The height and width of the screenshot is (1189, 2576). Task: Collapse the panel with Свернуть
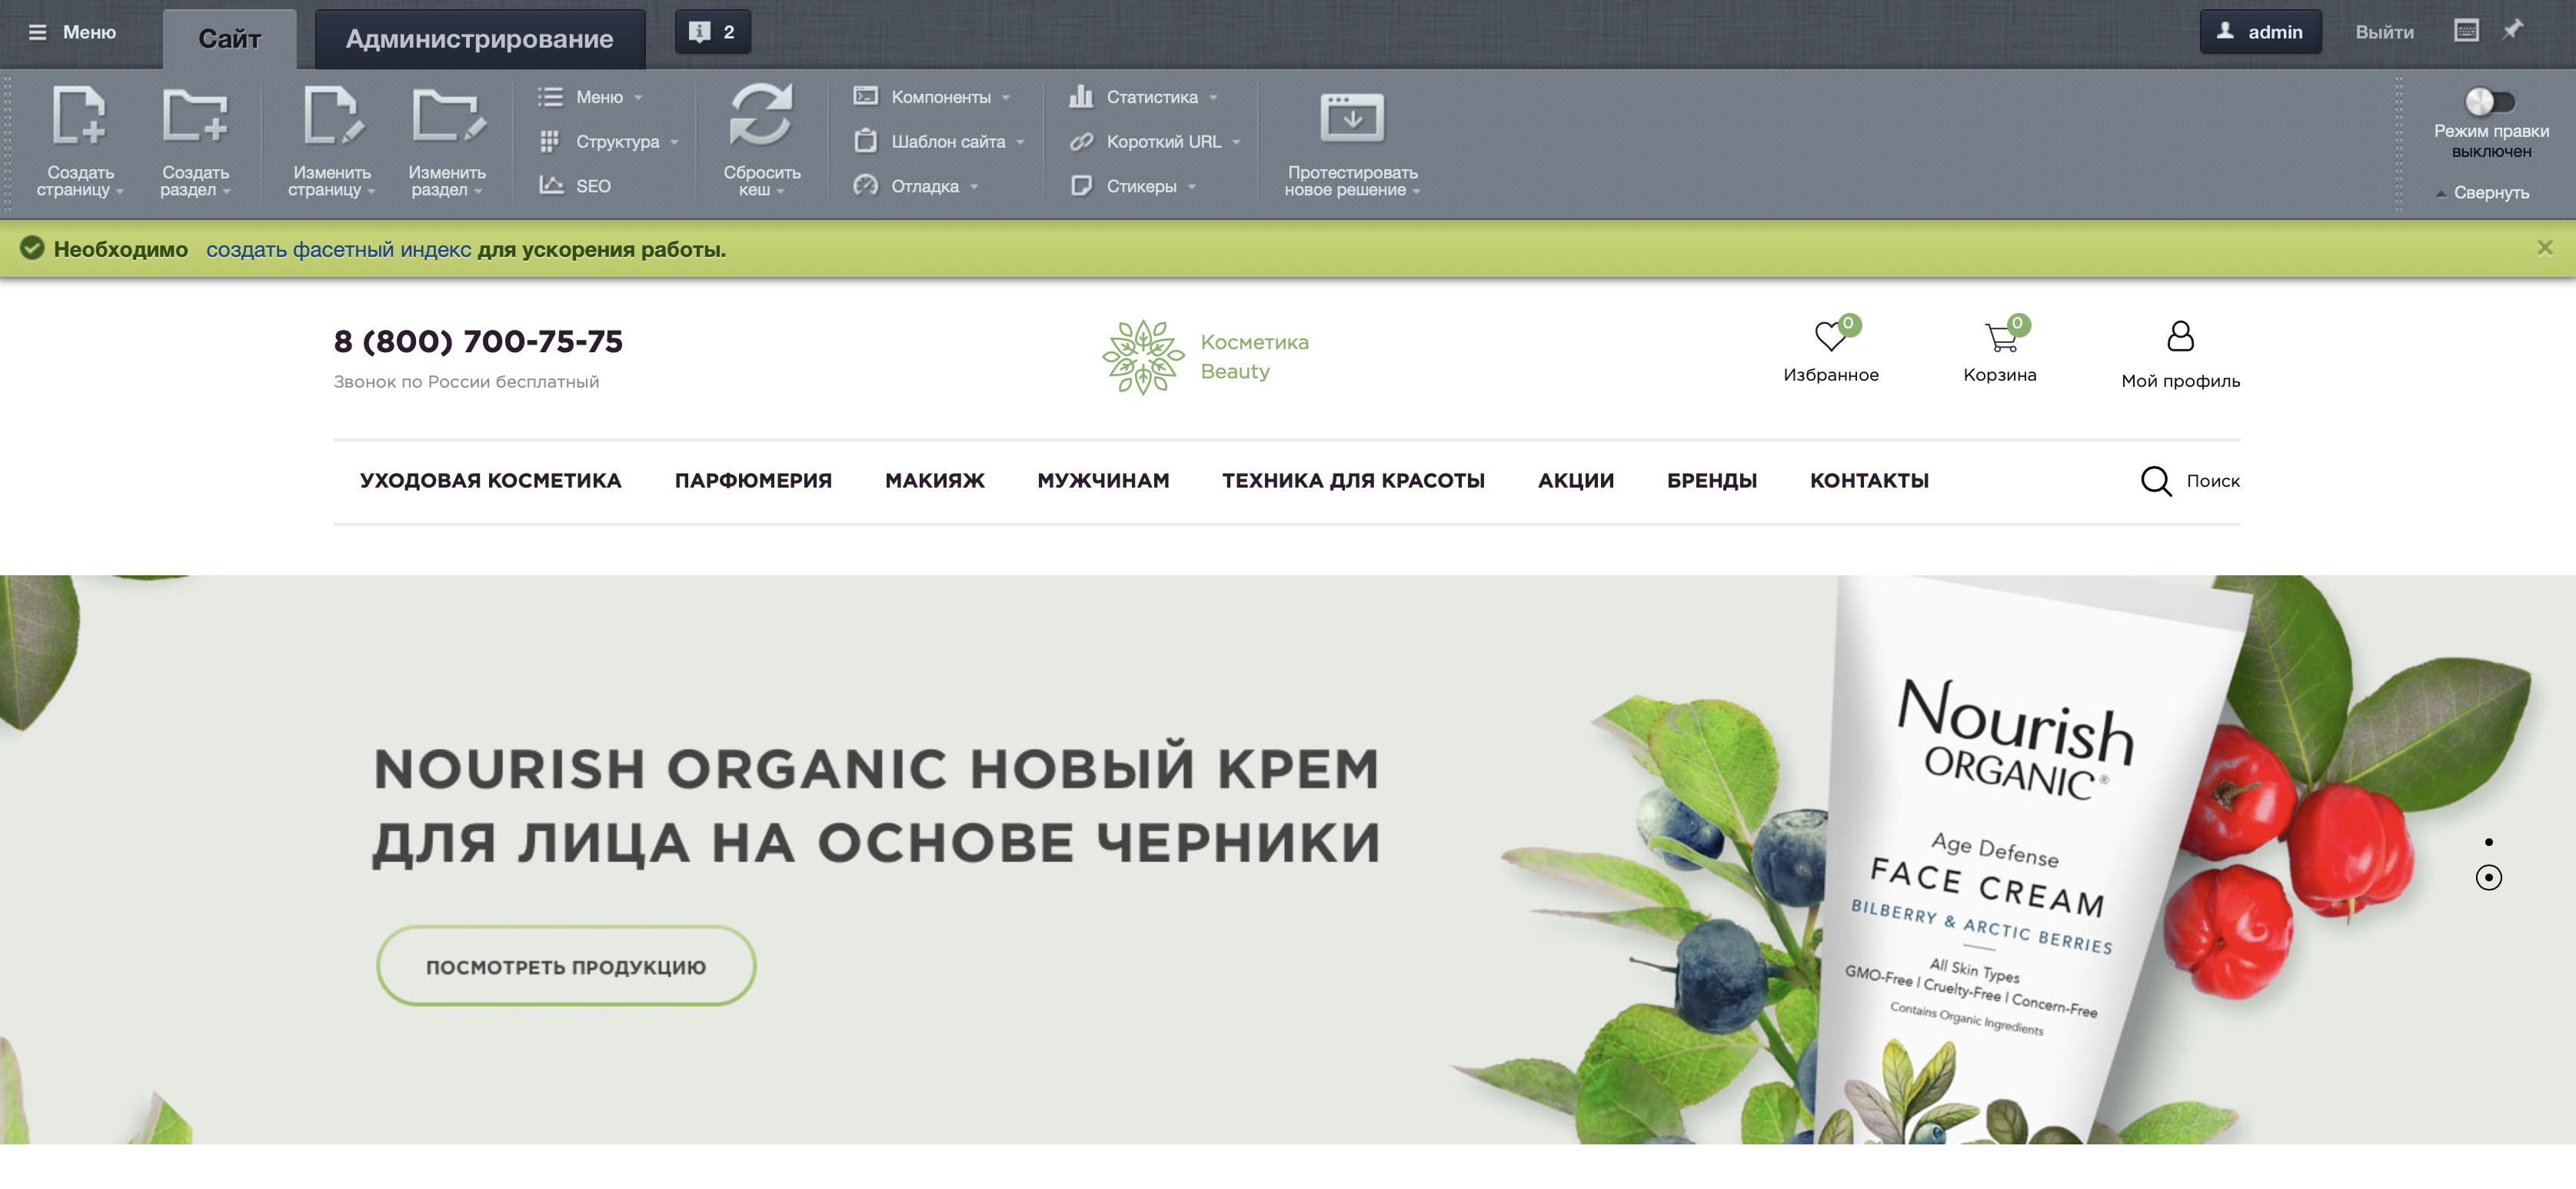click(x=2483, y=192)
